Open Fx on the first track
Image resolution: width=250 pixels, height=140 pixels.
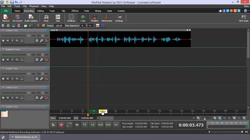pos(17,41)
